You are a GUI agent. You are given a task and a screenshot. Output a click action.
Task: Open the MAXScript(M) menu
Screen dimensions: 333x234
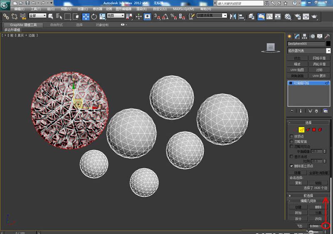(184, 9)
